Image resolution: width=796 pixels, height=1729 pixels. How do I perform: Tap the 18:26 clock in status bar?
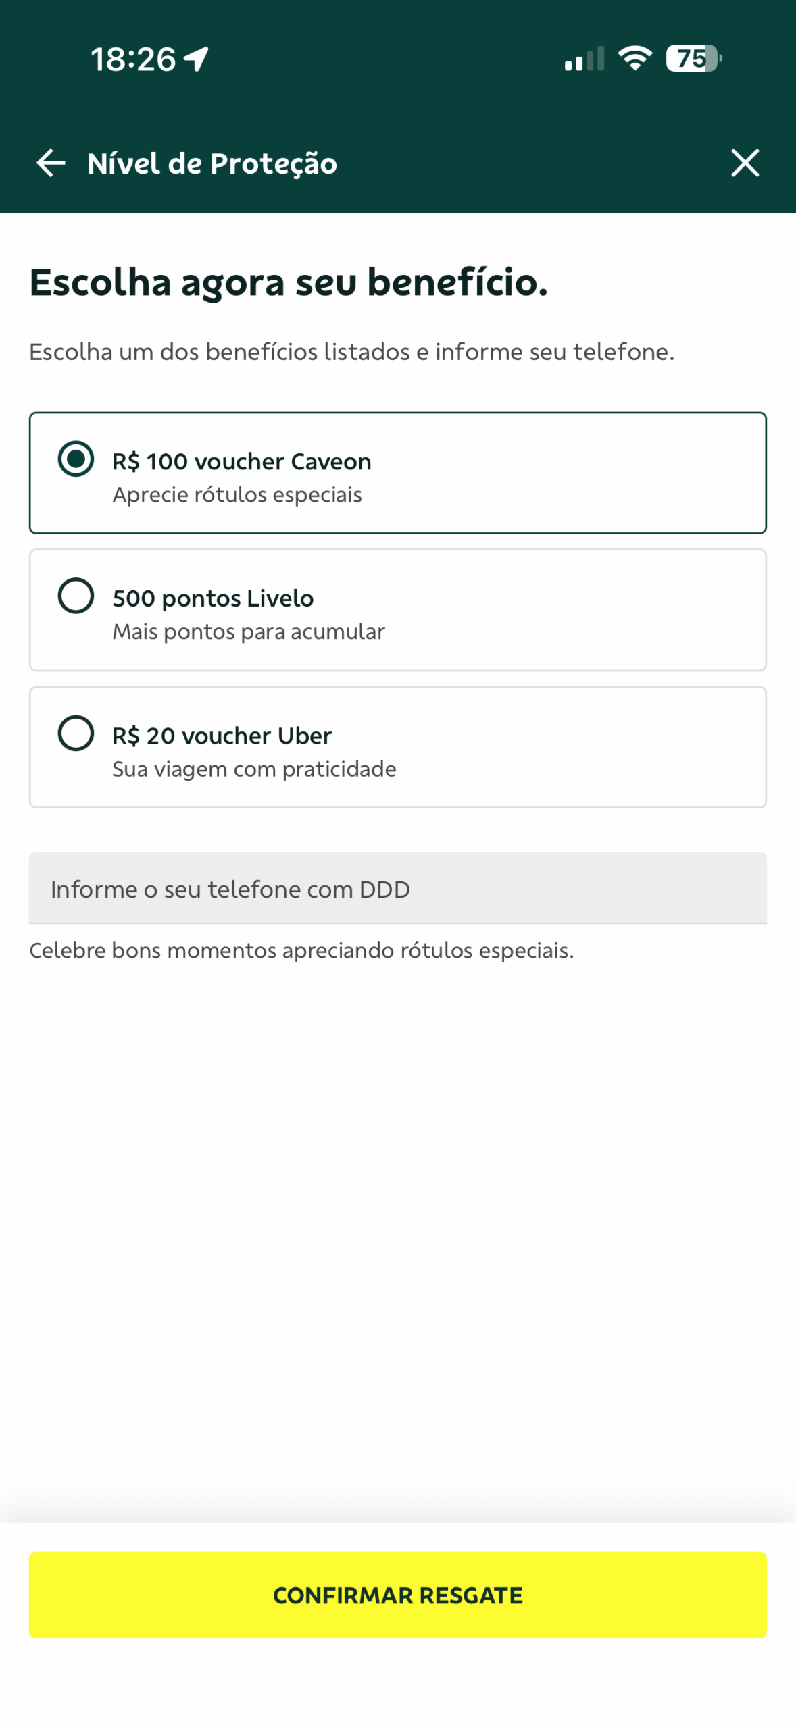[x=133, y=59]
